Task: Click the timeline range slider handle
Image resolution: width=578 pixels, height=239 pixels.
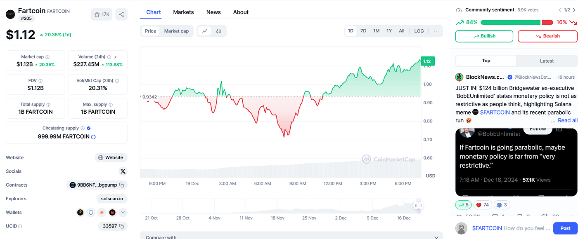Action: point(418,206)
